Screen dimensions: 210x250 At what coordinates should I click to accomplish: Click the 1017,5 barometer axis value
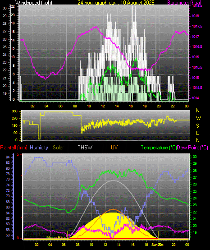(197, 26)
